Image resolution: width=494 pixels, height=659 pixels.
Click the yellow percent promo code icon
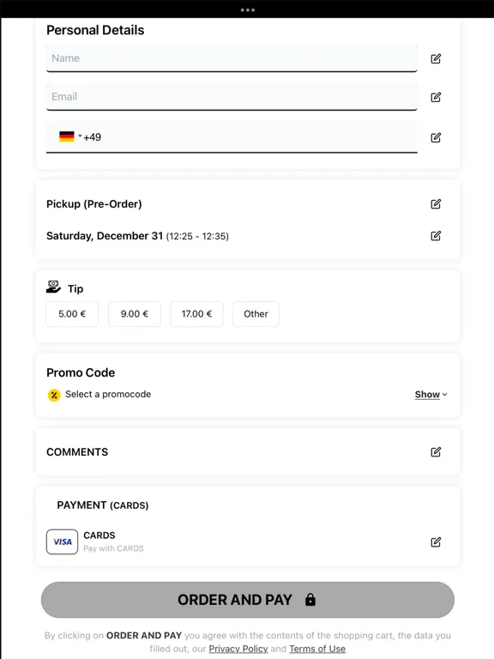(x=54, y=395)
